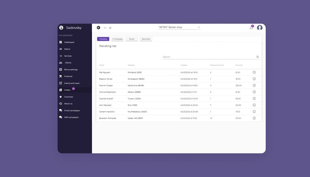Sort by the Created column header

(x=184, y=65)
